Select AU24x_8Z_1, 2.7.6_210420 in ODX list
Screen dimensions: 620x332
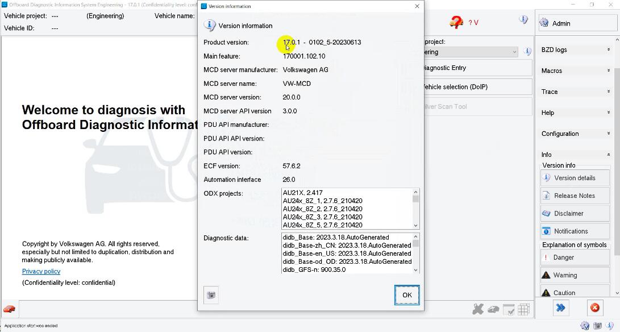[323, 201]
